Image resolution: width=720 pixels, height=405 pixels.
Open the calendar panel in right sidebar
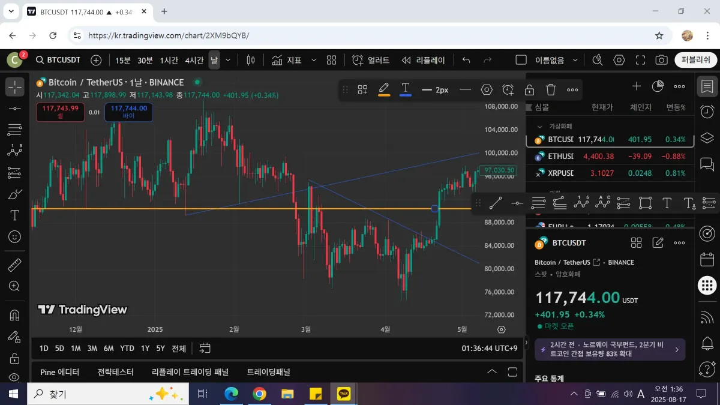(x=707, y=259)
